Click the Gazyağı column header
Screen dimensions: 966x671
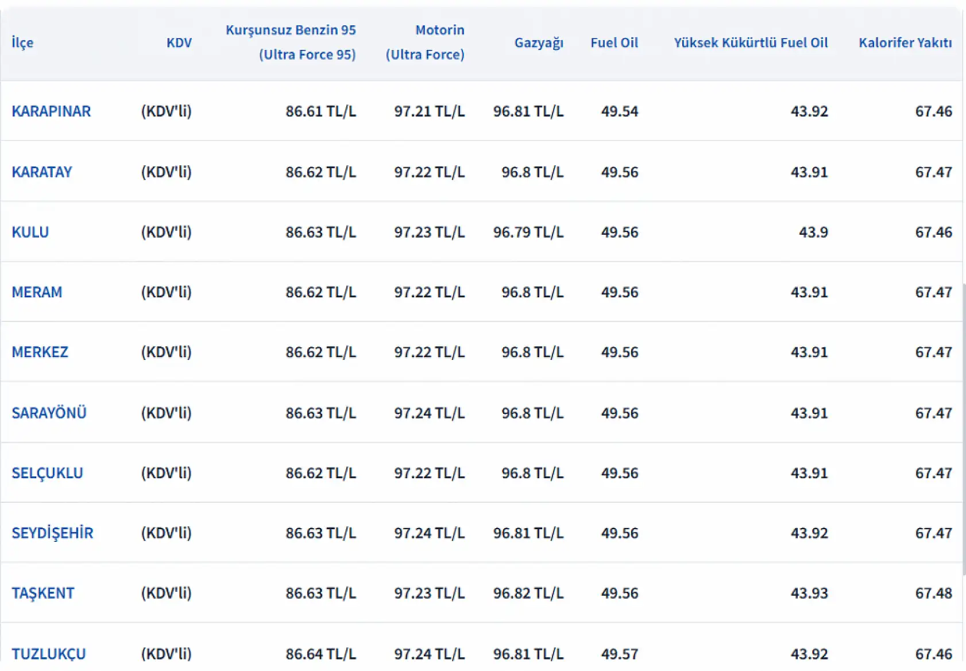[539, 43]
